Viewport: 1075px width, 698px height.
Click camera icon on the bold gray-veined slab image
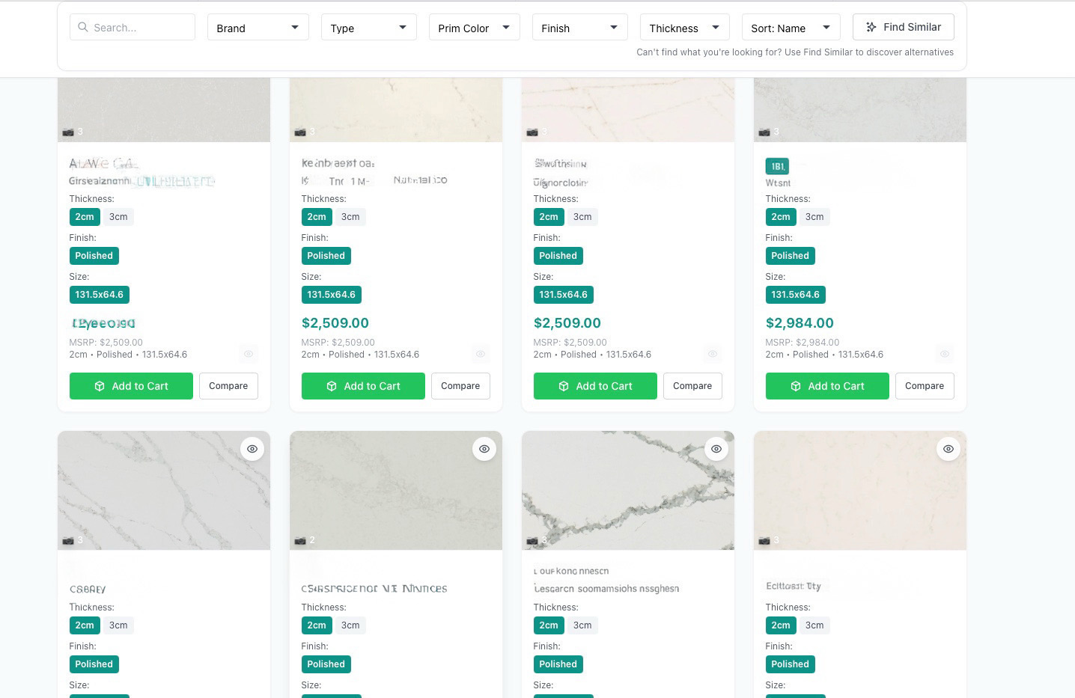click(532, 540)
